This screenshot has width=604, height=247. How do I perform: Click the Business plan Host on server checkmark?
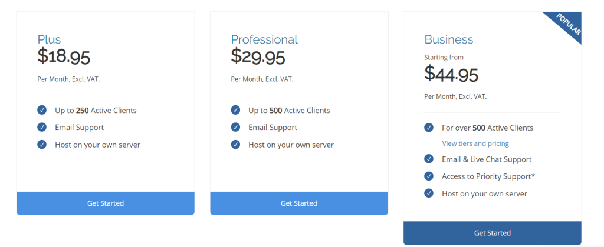[x=429, y=193]
